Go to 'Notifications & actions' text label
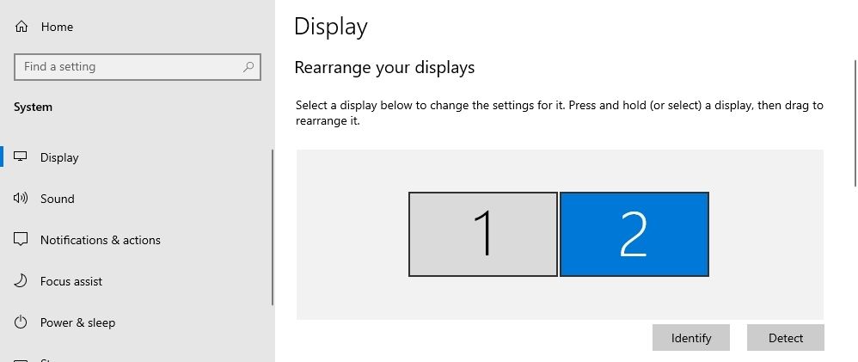Image resolution: width=858 pixels, height=362 pixels. 101,240
